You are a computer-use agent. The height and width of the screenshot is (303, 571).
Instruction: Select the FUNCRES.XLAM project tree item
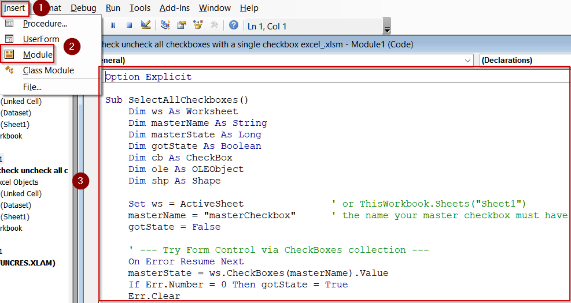(28, 263)
